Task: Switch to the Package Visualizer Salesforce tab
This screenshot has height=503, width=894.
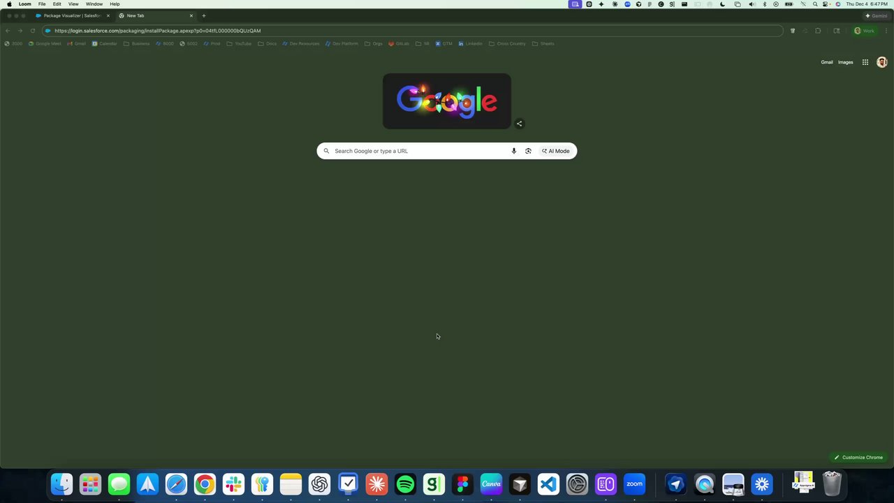Action: pos(73,15)
